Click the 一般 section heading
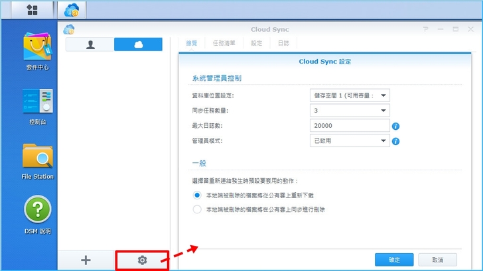This screenshot has width=483, height=271. click(x=199, y=164)
